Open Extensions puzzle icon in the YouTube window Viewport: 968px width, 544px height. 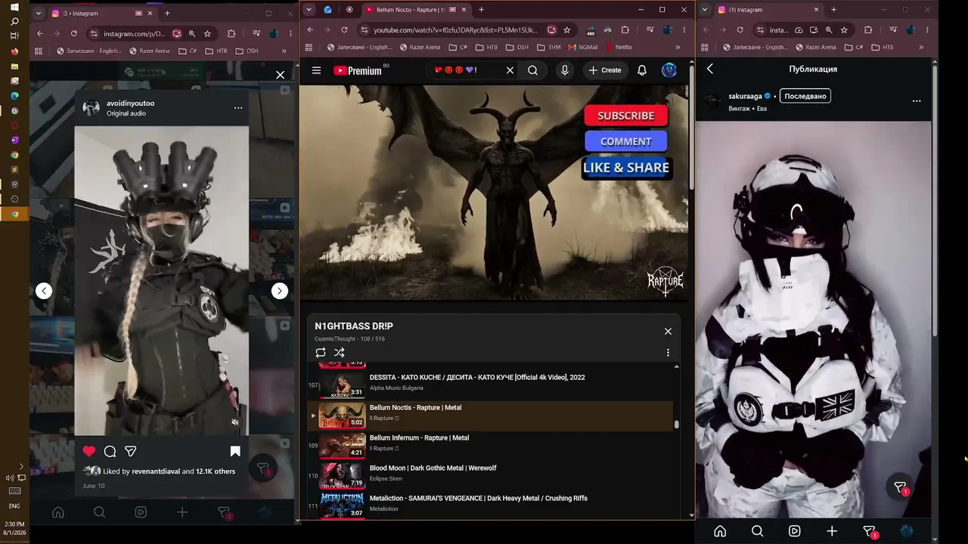(x=625, y=30)
